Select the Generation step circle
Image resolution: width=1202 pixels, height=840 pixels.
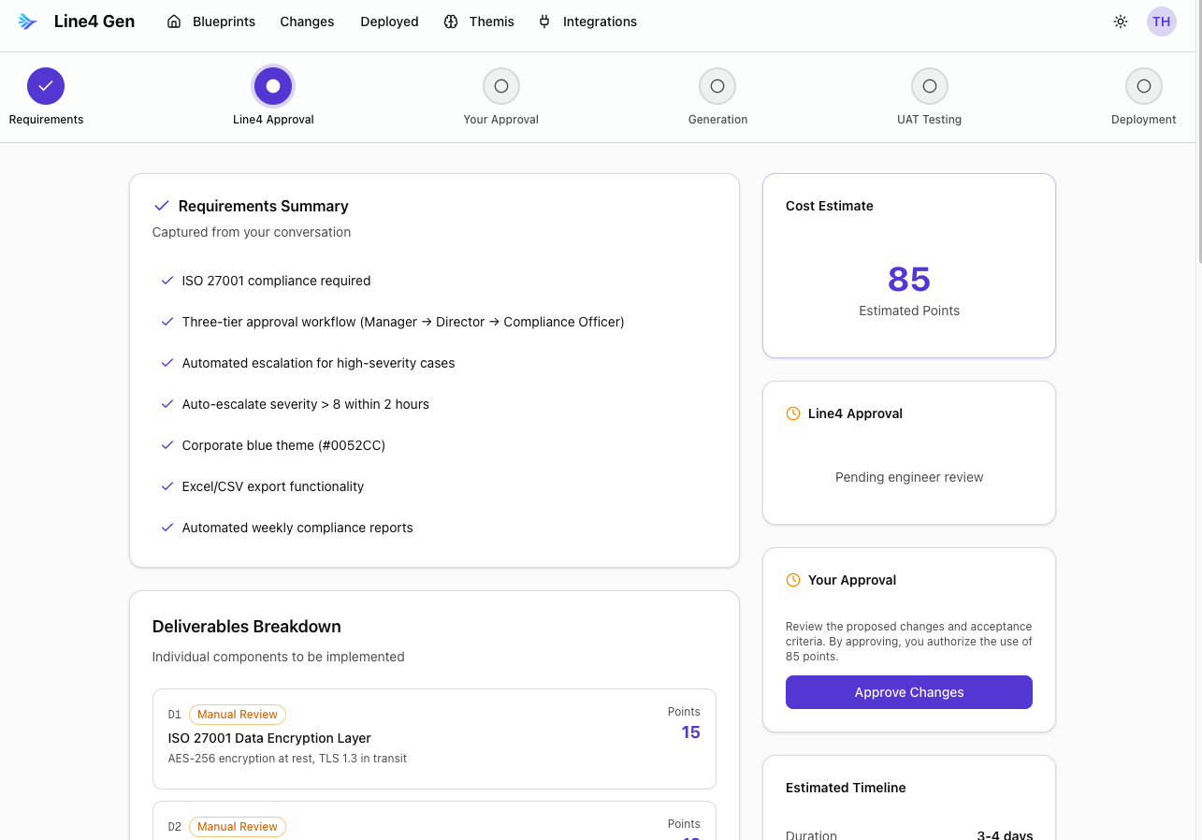tap(717, 86)
